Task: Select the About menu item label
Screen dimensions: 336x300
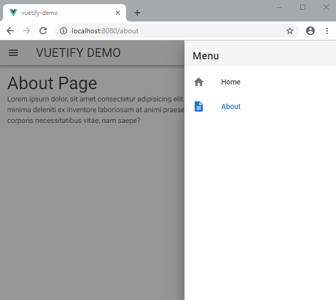Action: 230,106
